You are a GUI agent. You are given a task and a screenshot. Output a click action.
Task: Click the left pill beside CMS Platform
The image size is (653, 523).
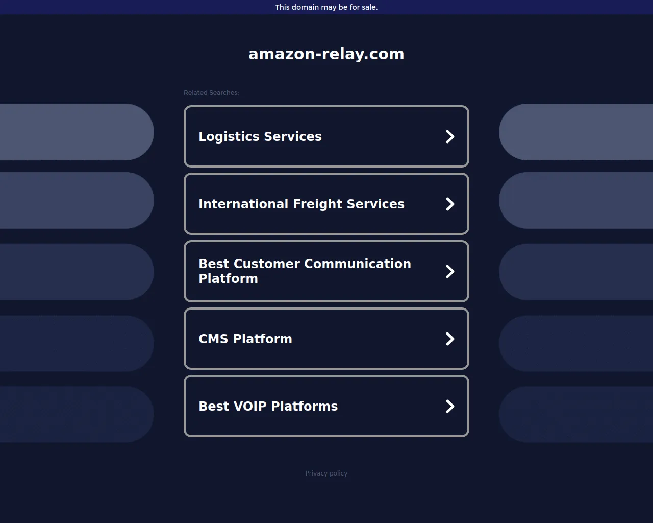[77, 343]
